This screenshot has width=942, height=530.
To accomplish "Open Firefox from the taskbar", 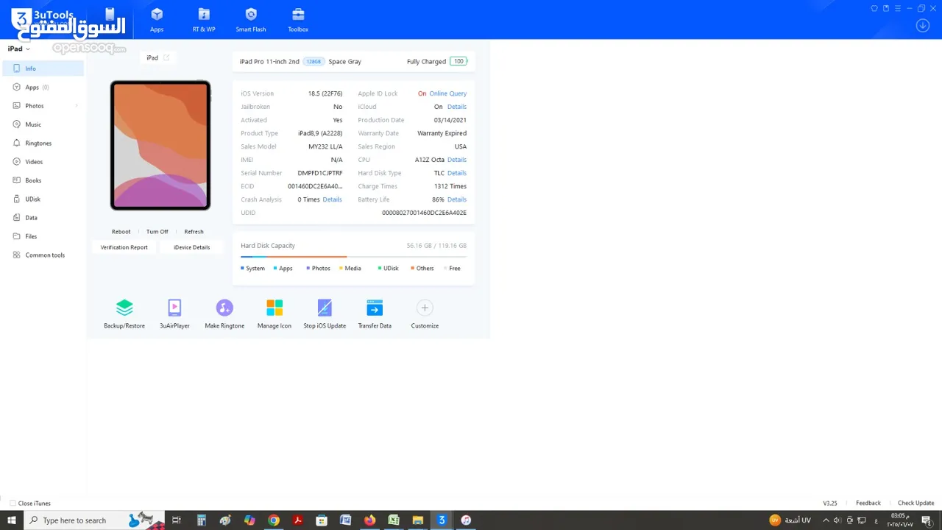I will tap(369, 520).
